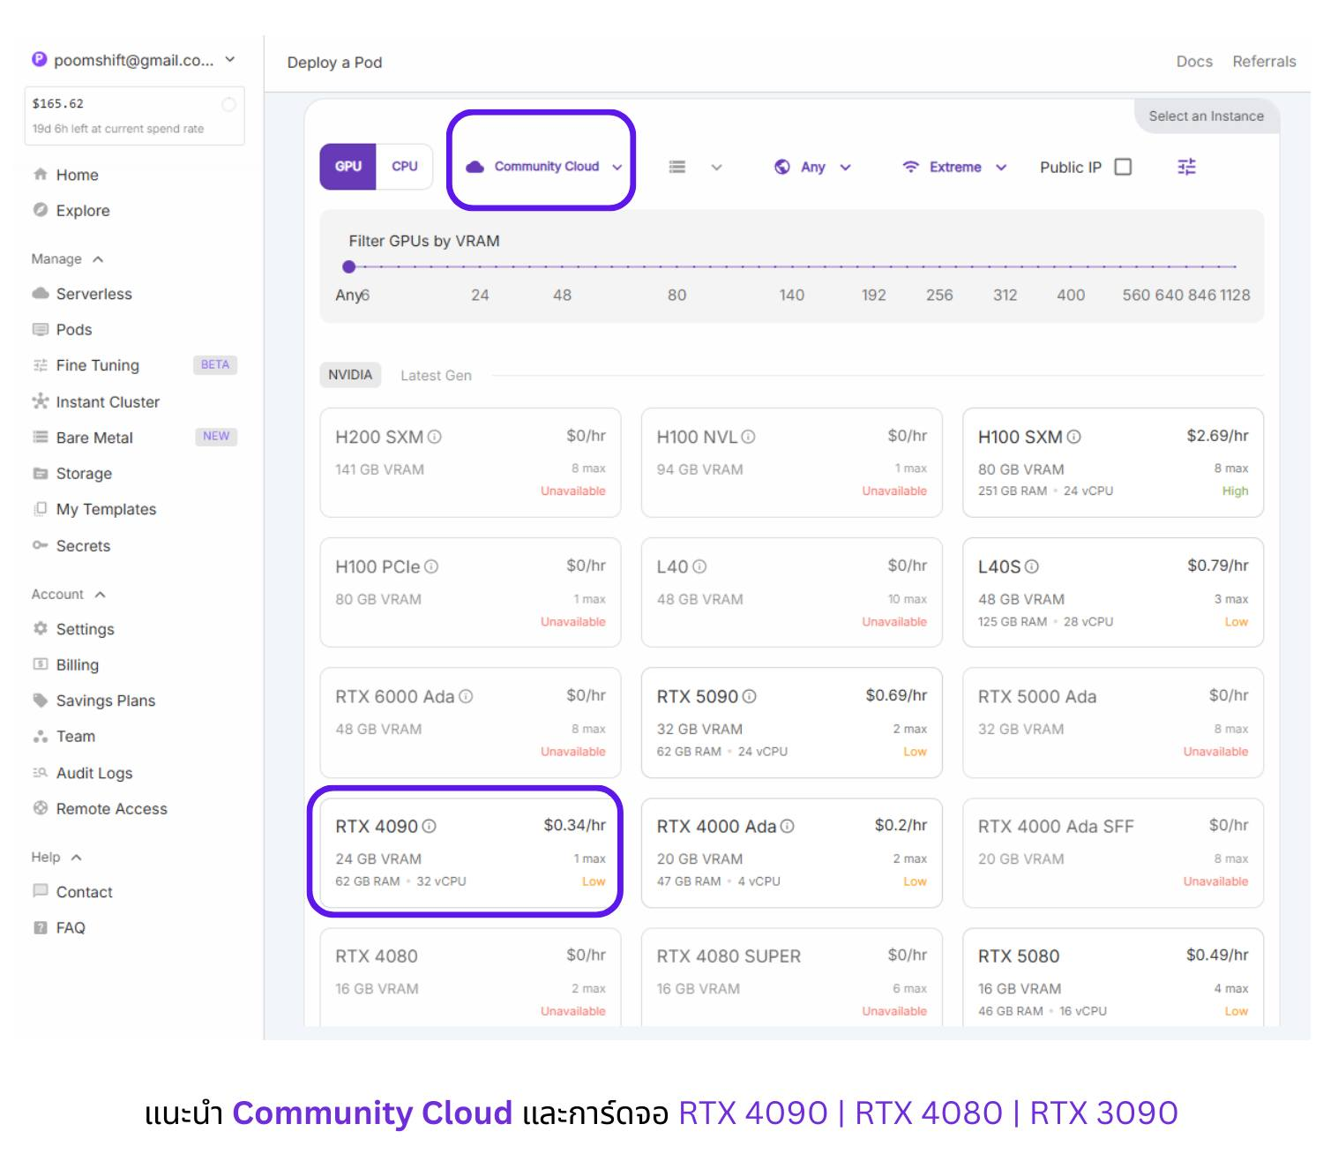
Task: Click info icon next to RTX 6000 Ada
Action: (x=466, y=696)
